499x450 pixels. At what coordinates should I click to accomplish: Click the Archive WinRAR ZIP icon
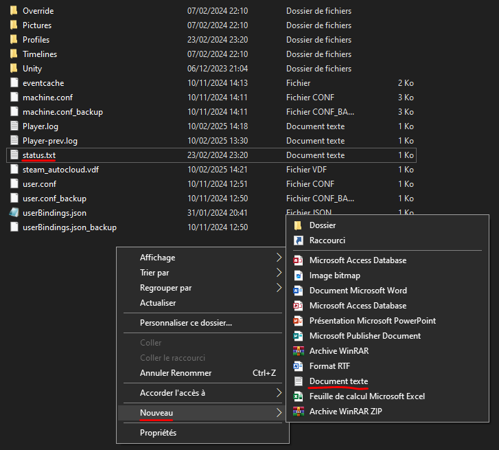click(298, 412)
